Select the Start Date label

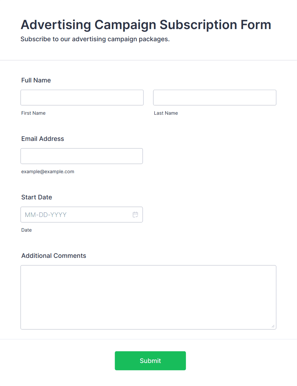point(37,197)
